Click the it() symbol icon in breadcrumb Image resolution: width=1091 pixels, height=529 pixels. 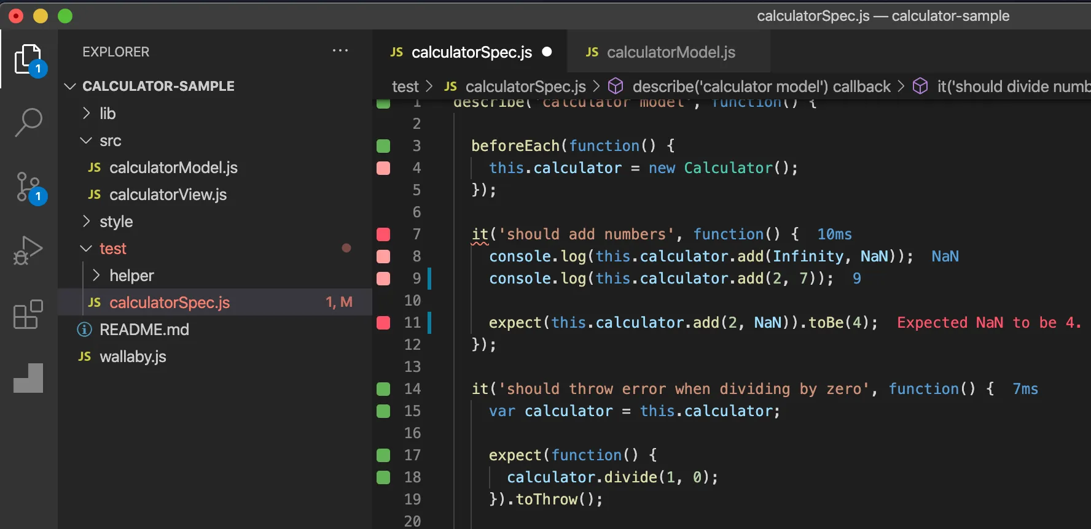pyautogui.click(x=920, y=86)
